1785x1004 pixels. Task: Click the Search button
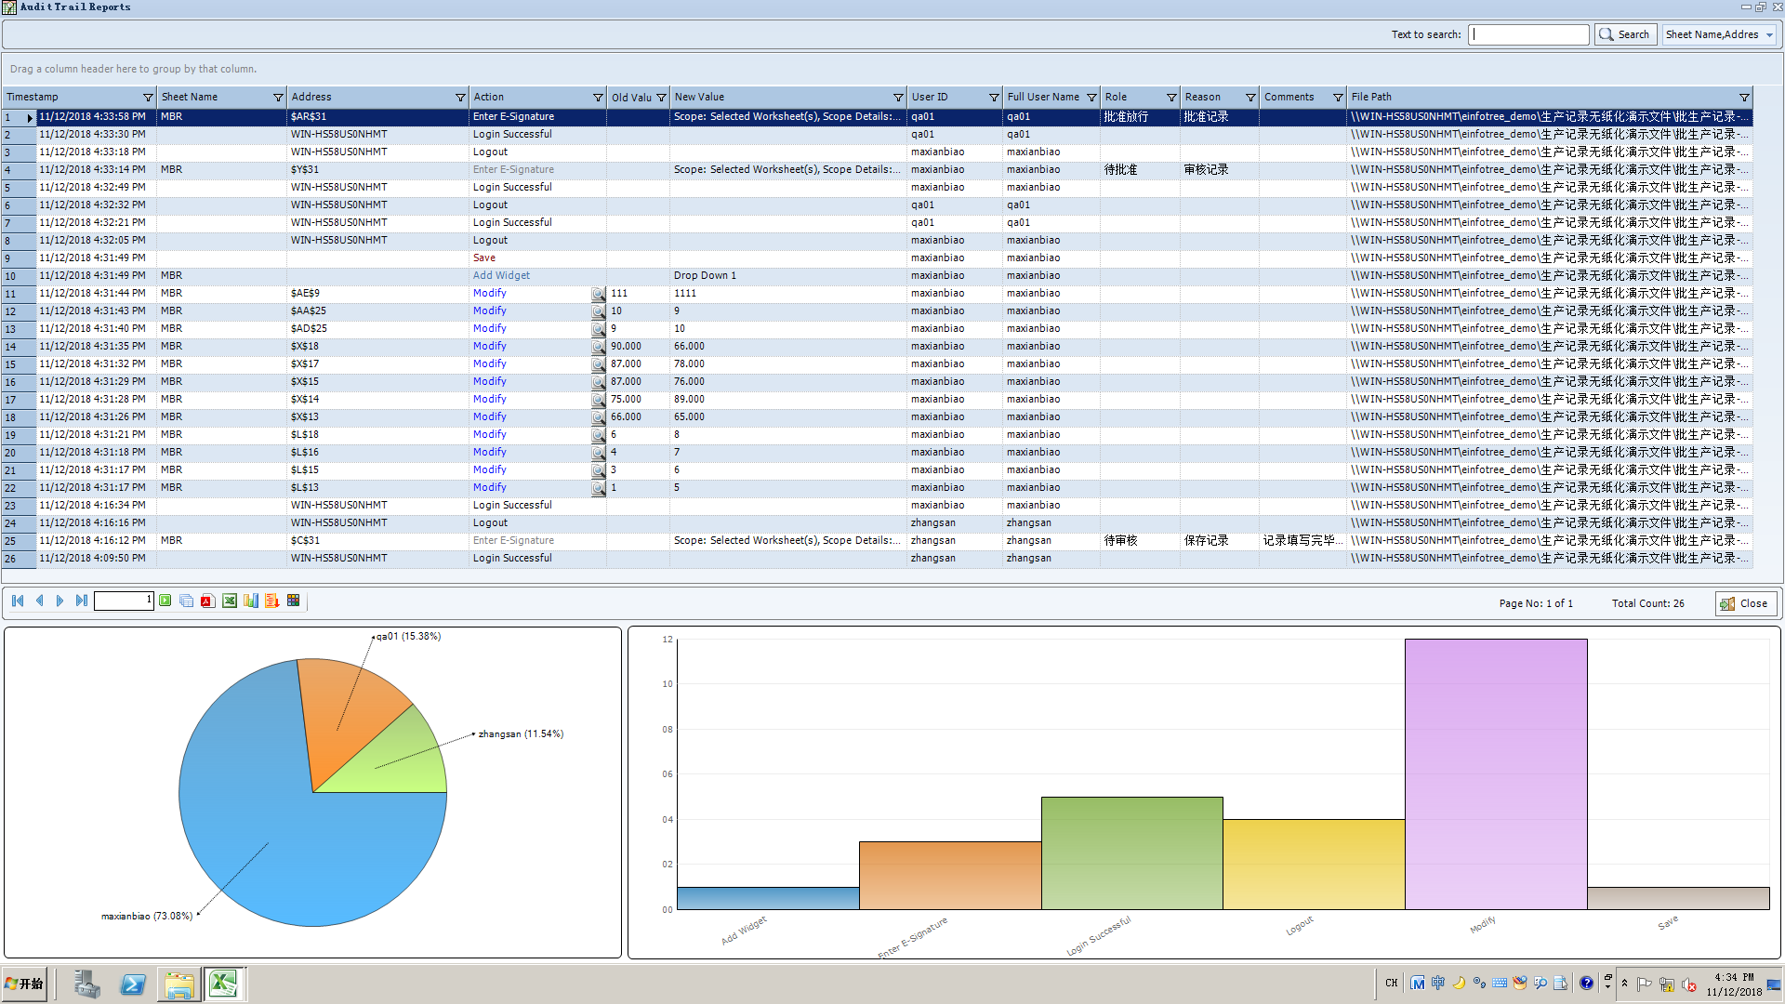1625,35
